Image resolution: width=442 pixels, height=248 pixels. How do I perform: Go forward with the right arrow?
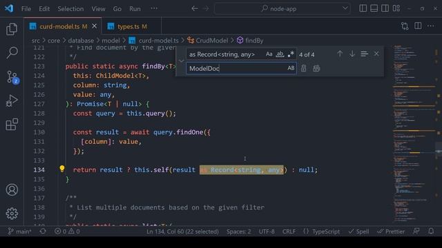click(206, 8)
